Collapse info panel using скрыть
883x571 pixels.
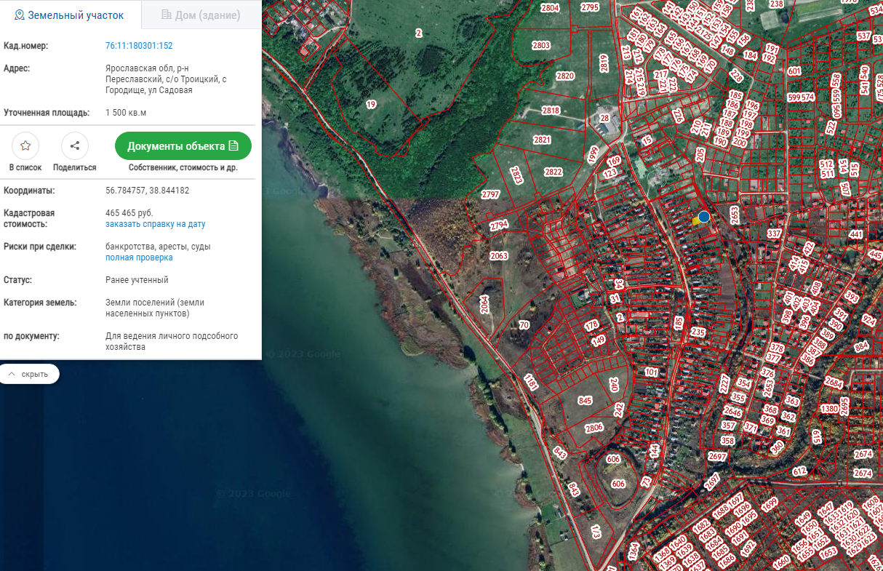(x=29, y=374)
